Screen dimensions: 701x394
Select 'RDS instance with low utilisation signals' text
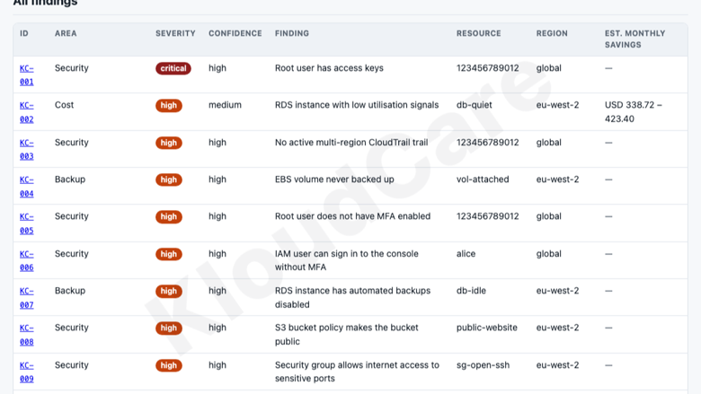pyautogui.click(x=357, y=105)
